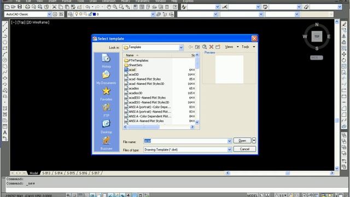Click the Up One Level folder icon

pos(197,47)
